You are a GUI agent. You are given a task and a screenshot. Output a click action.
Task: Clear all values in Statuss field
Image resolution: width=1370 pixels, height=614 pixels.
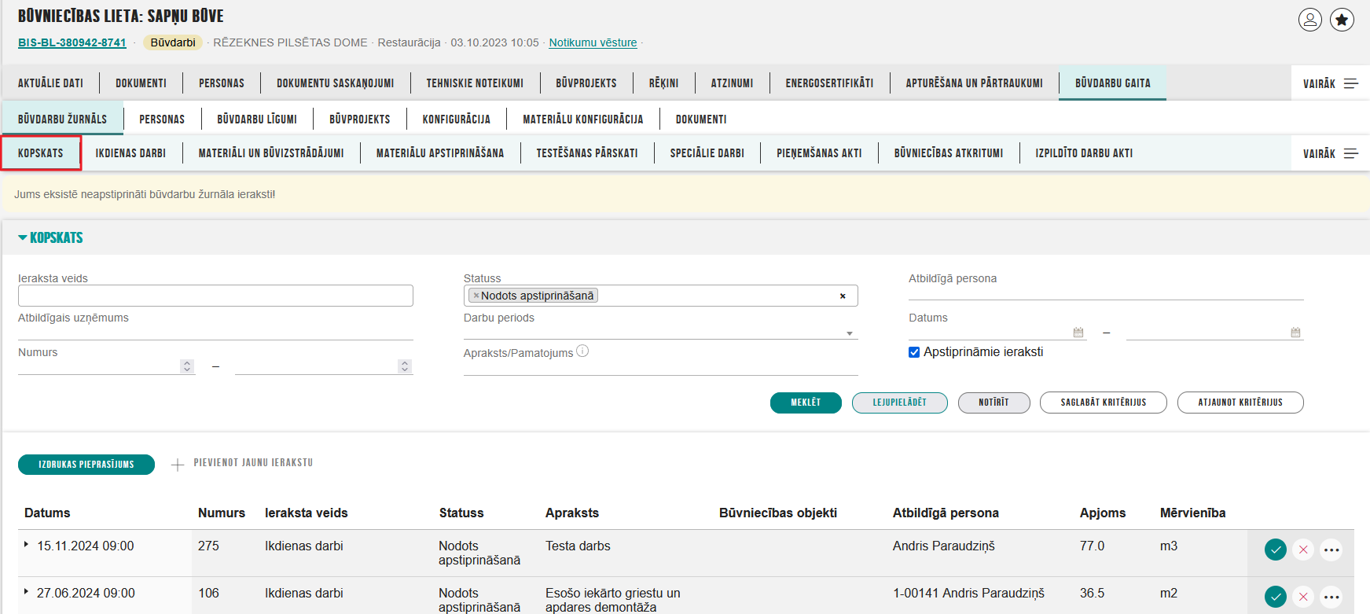coord(843,296)
